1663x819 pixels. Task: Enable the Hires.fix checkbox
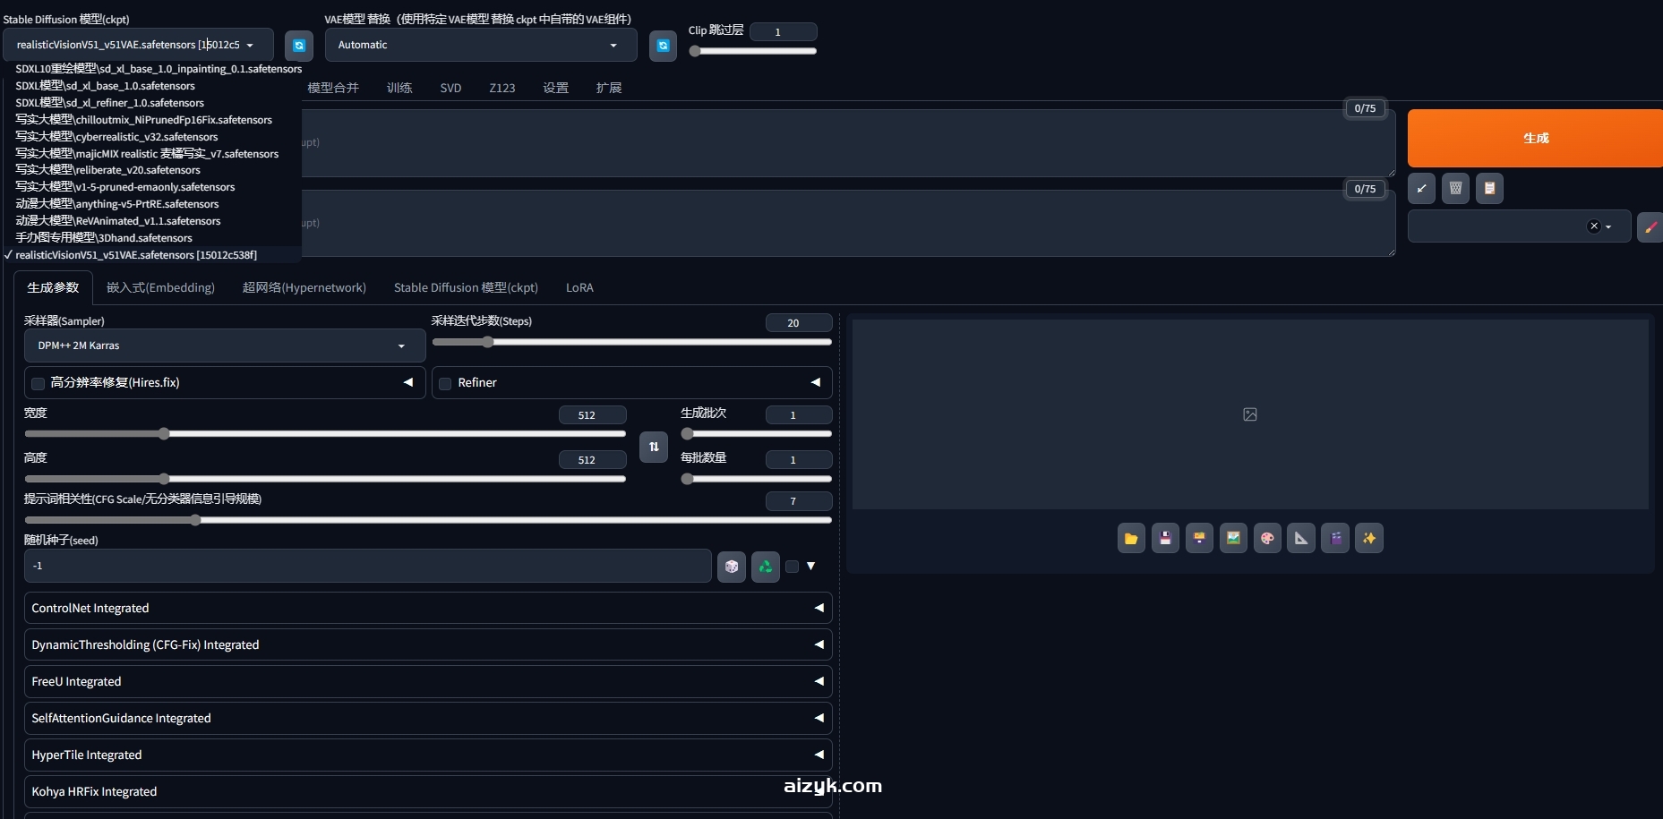coord(39,383)
